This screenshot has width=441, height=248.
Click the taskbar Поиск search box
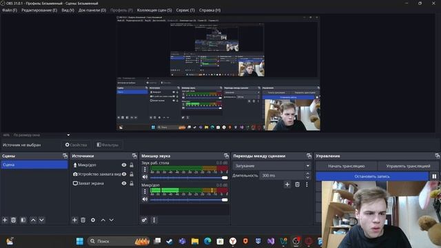click(119, 241)
